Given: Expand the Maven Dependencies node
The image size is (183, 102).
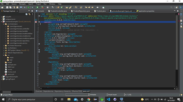Looking at the screenshot, I should click(4, 53).
